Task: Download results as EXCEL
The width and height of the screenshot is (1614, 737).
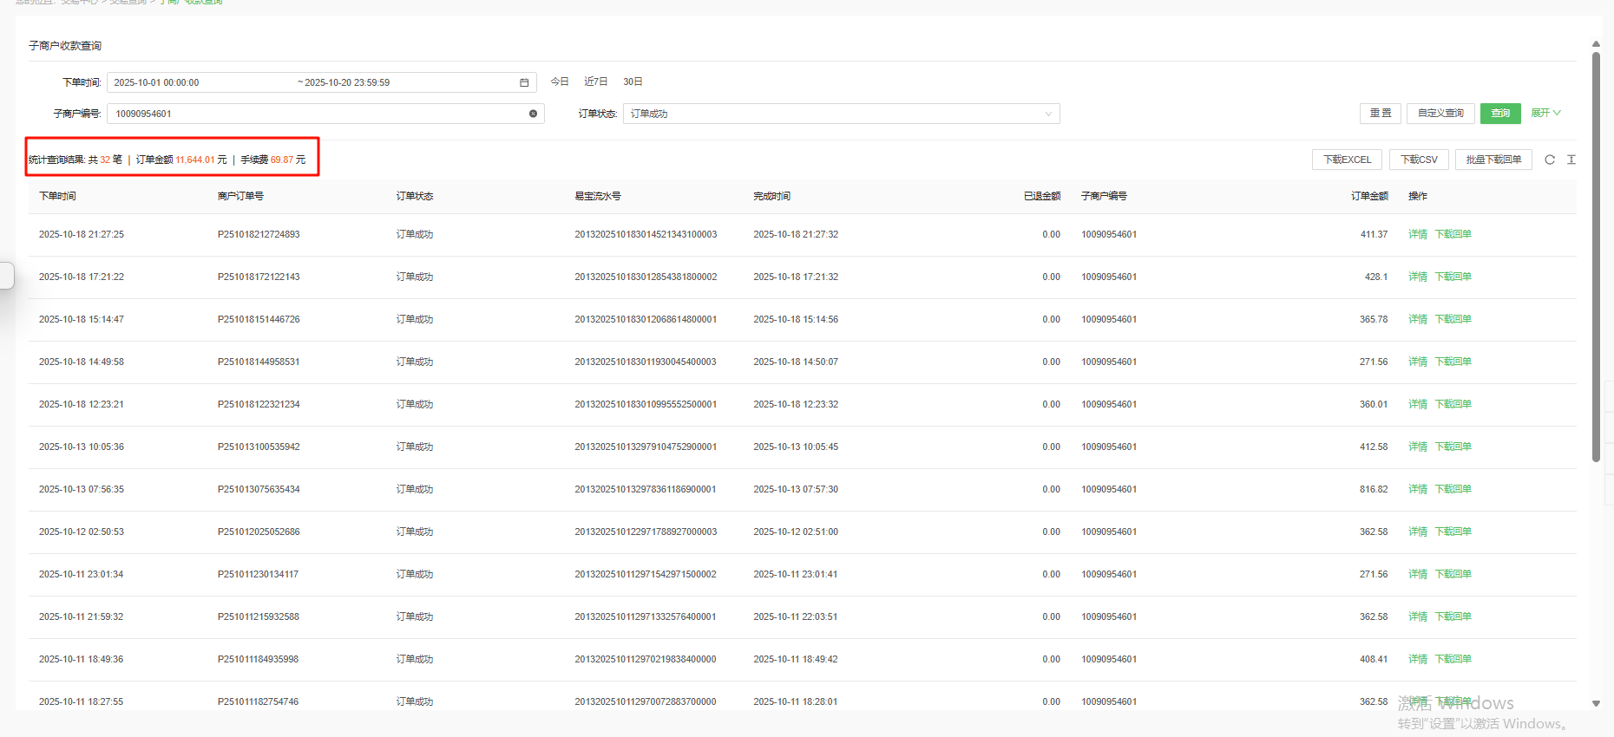Action: pyautogui.click(x=1347, y=160)
